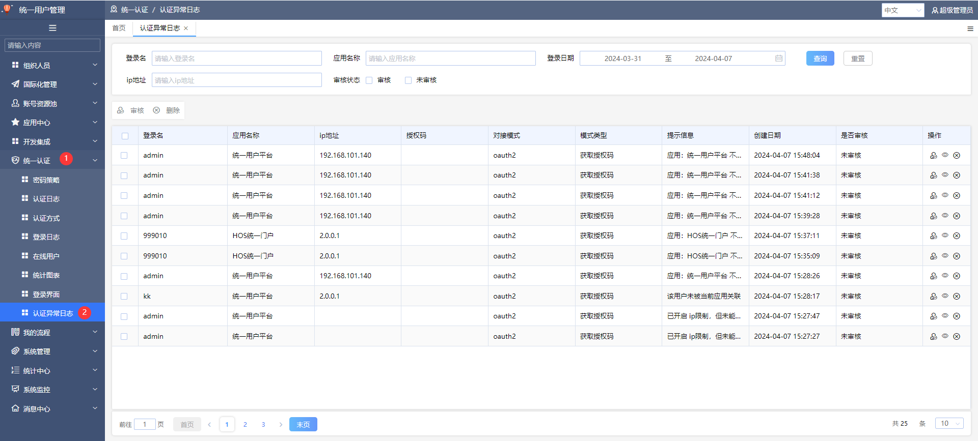Click the audit icon for the 15:41:38 row
978x441 pixels.
click(933, 175)
